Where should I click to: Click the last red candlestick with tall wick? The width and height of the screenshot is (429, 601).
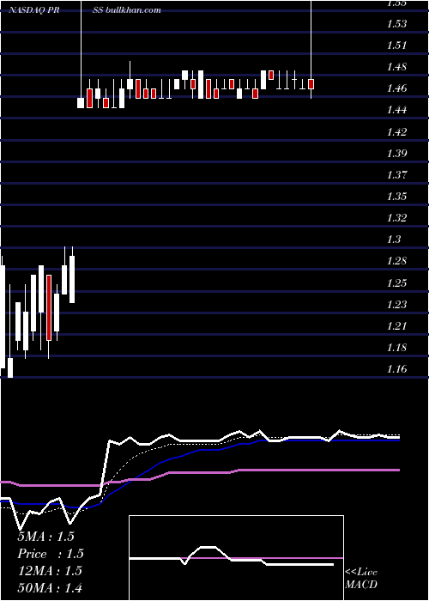(x=311, y=84)
